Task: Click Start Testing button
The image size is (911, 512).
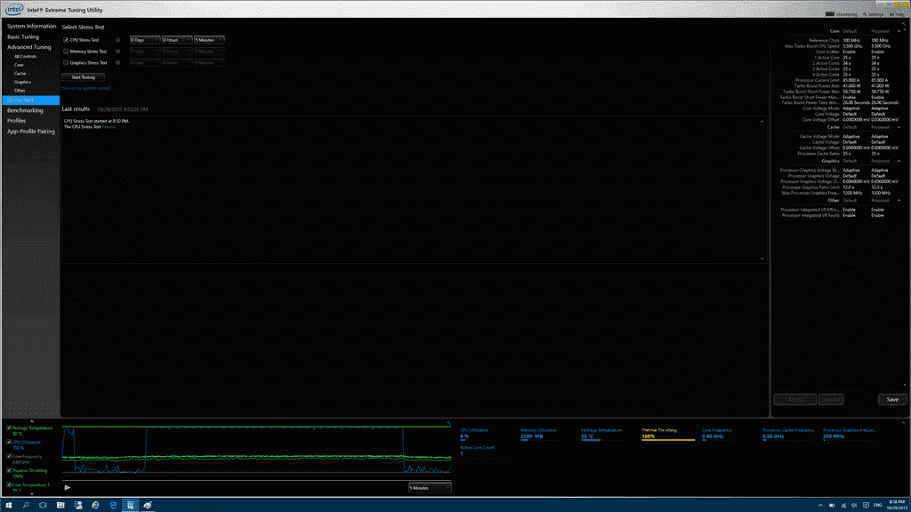Action: (83, 77)
